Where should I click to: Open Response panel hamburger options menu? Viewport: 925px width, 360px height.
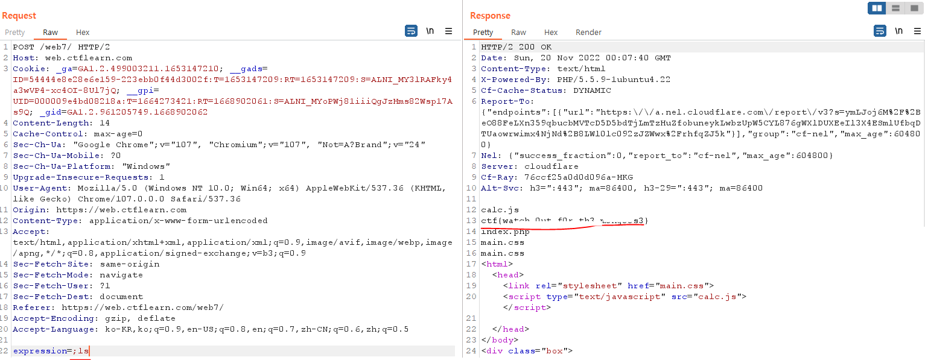pos(917,31)
